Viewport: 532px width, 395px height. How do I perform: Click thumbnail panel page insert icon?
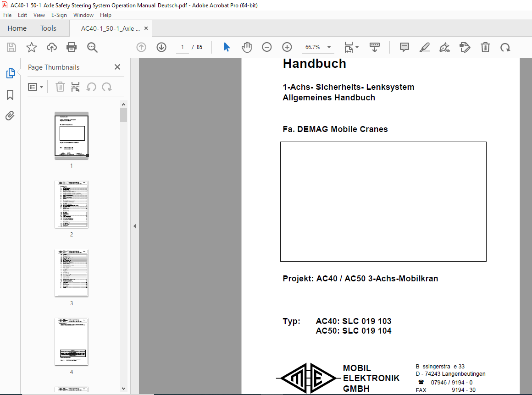coord(75,87)
